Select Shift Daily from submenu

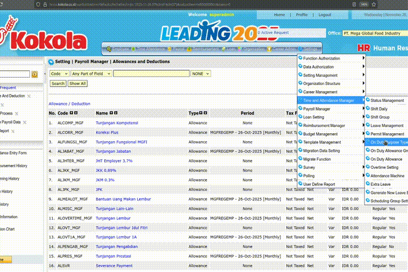point(379,109)
